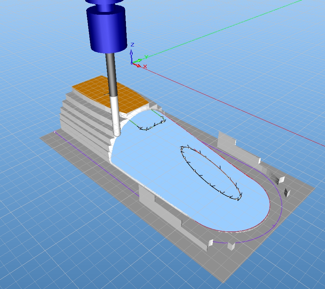This screenshot has width=325, height=289.
Task: Click the green Y axis label
Action: [x=146, y=57]
